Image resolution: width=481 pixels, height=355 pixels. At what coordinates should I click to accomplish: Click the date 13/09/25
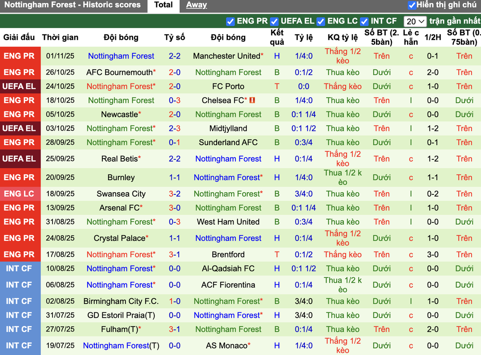pyautogui.click(x=60, y=208)
